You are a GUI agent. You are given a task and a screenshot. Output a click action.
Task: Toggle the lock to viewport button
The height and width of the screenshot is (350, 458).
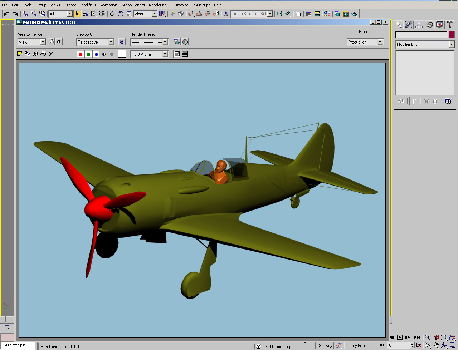coord(122,42)
